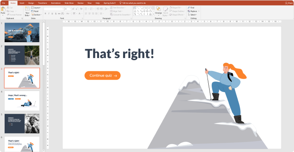Switch to the Insert tab

22,3
